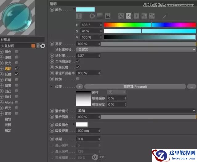
Task: Open the transparency color swatch
Action: [x=86, y=10]
